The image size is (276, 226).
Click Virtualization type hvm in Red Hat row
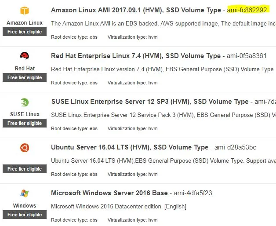(x=133, y=83)
